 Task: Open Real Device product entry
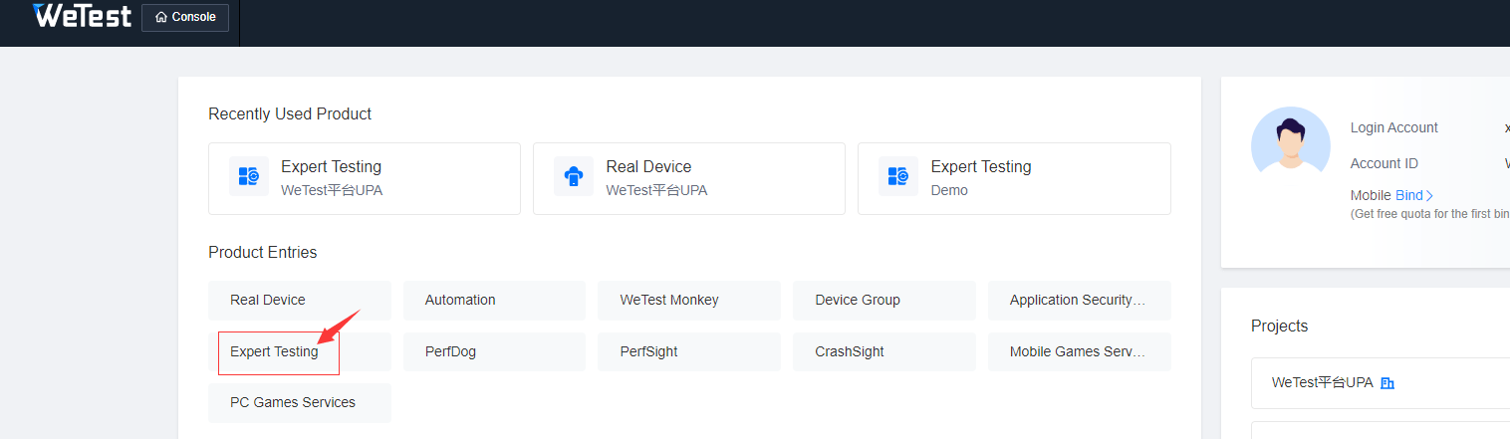point(300,300)
